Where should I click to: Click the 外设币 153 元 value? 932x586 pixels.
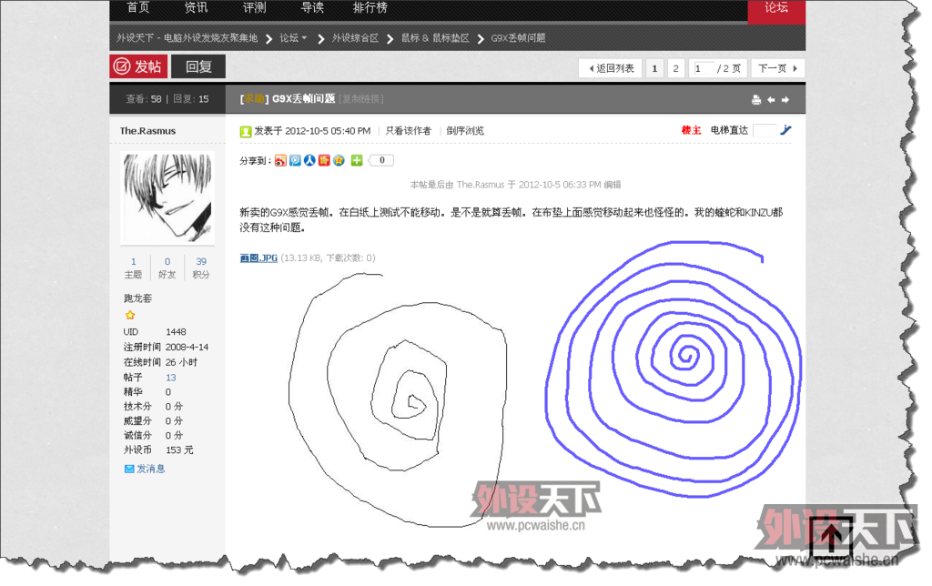coord(179,450)
